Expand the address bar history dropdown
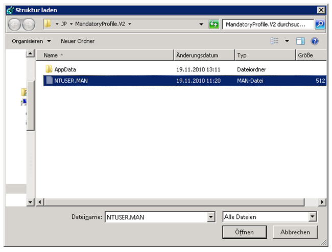 [201, 24]
